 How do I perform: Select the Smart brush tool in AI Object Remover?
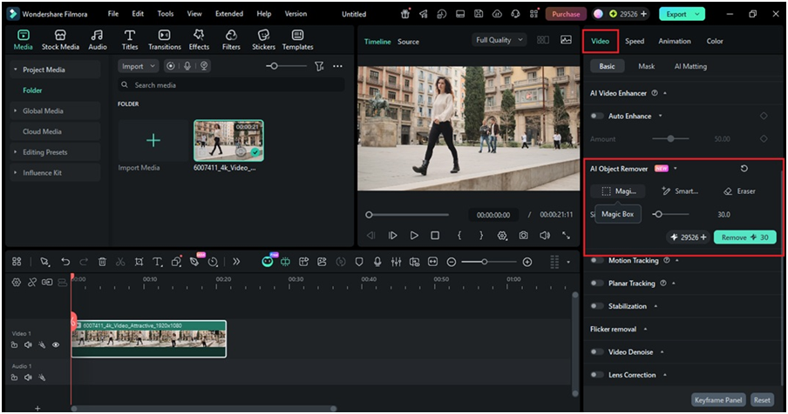coord(680,191)
